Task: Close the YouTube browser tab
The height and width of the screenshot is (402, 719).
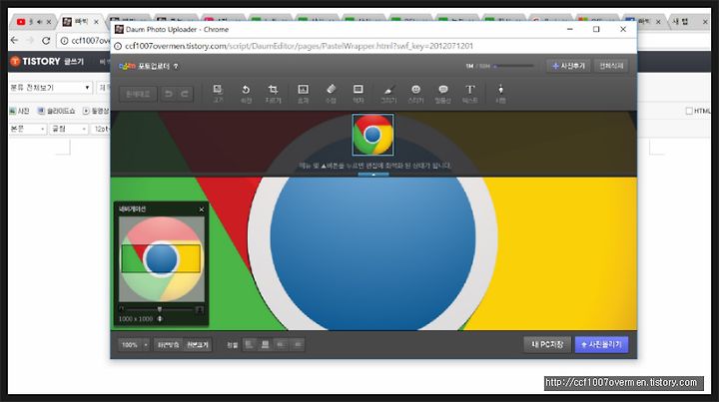Action: [x=49, y=22]
